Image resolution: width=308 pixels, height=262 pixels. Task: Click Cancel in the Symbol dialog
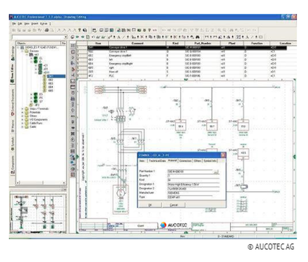174,205
